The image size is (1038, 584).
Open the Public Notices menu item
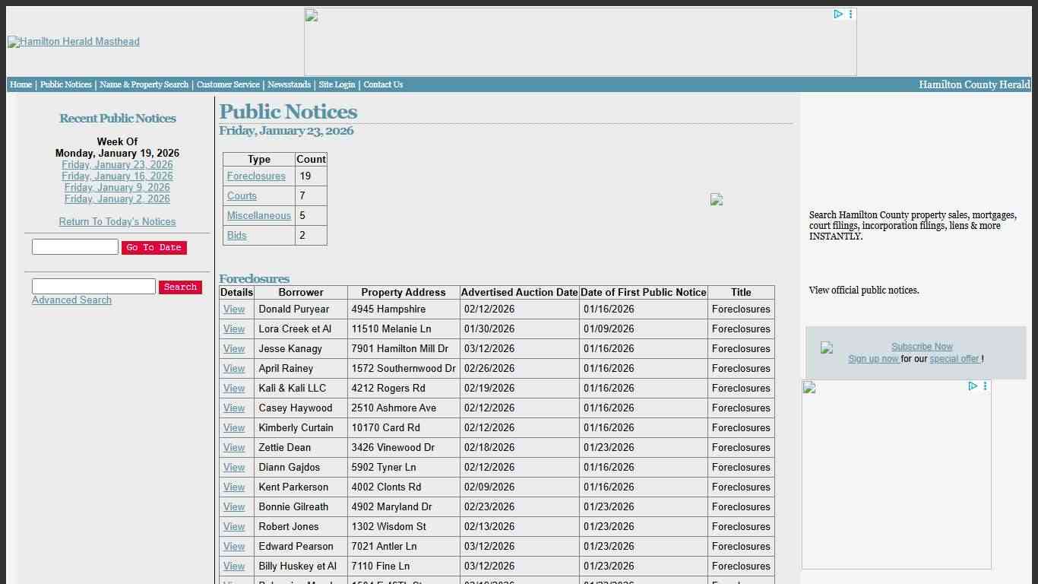click(x=66, y=84)
